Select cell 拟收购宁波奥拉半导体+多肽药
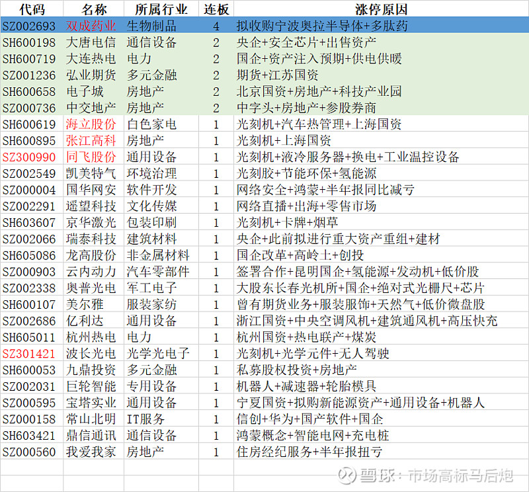Viewport: 529px width, 492px height. (322, 26)
